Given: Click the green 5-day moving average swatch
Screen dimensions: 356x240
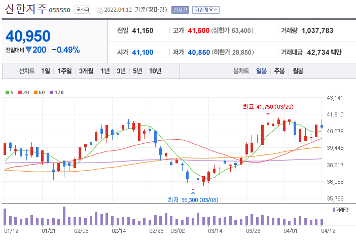Looking at the screenshot, I should coord(7,93).
